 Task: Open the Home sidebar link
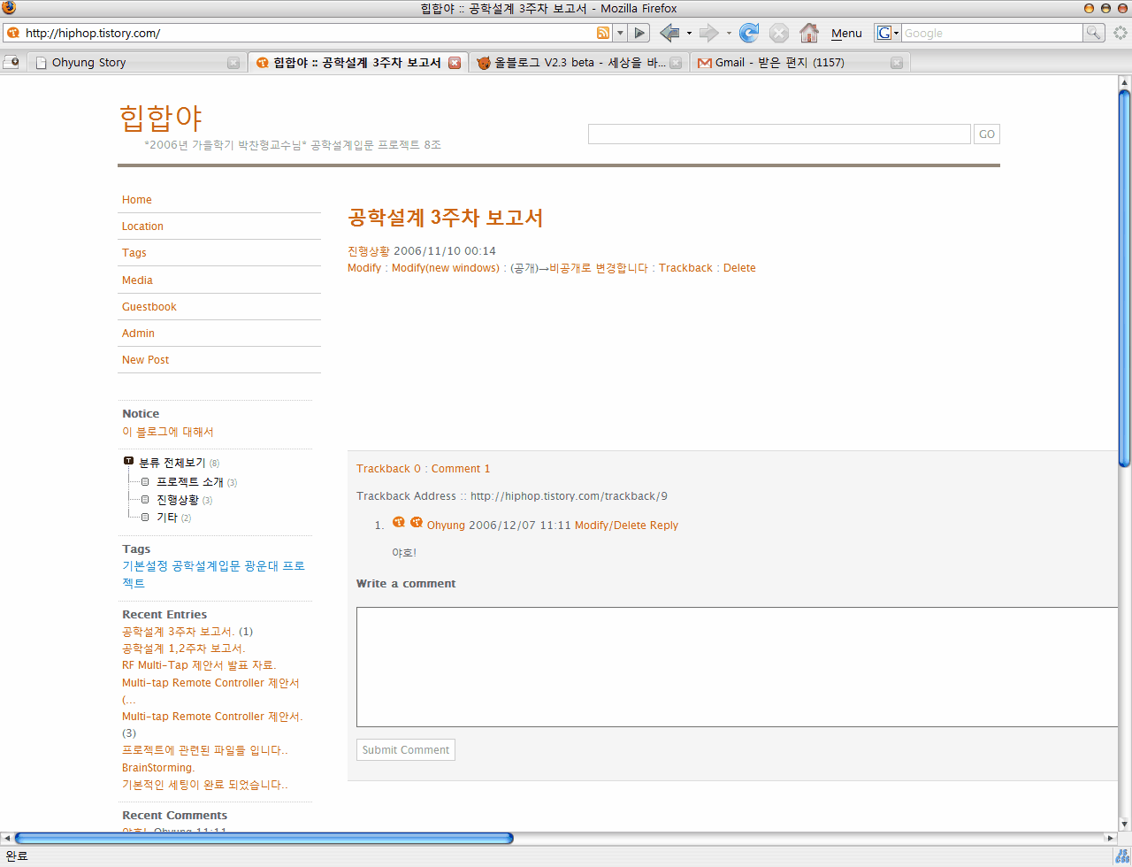(137, 200)
